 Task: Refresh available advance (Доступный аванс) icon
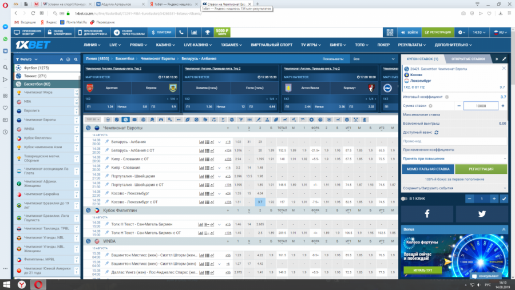coord(437,132)
